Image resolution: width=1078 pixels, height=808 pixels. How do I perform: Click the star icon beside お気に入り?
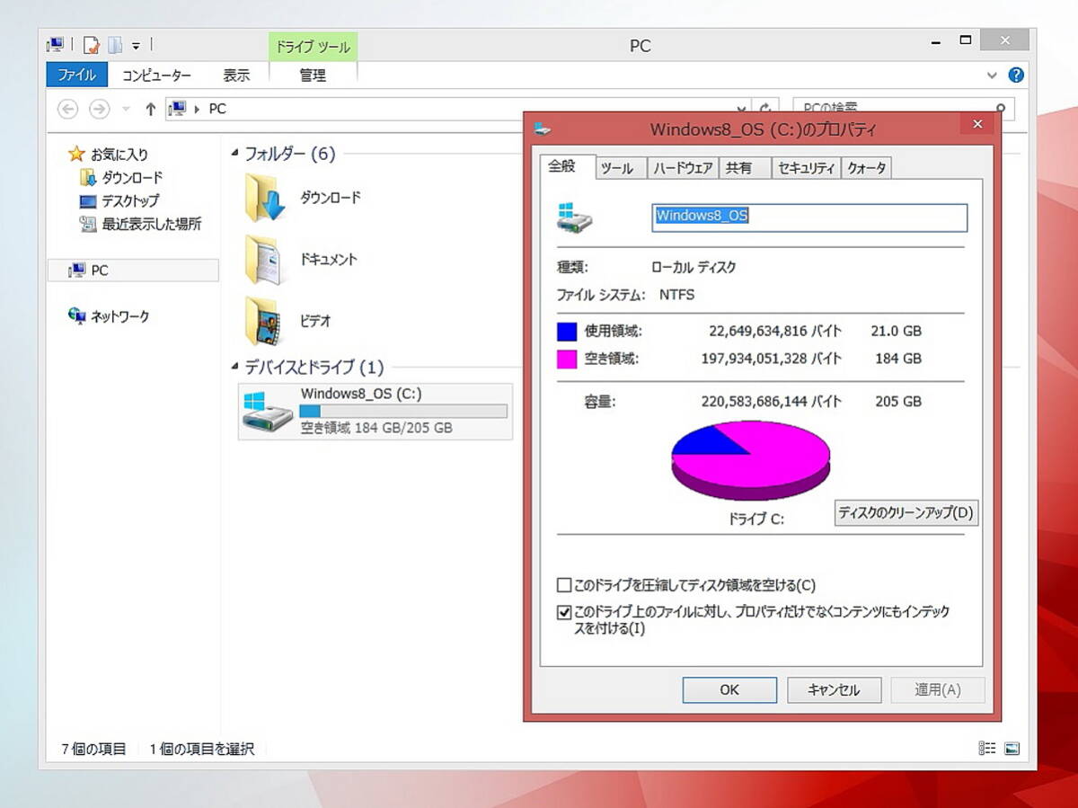point(76,154)
